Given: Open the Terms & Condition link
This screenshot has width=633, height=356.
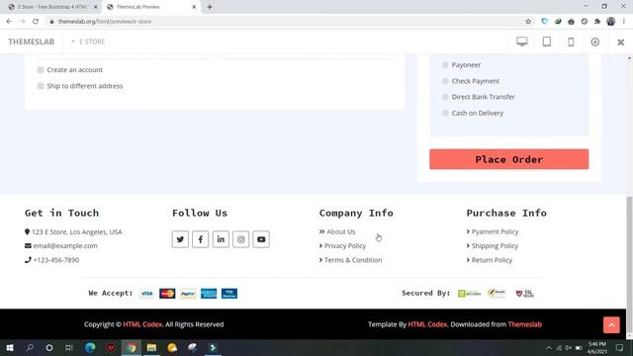Looking at the screenshot, I should (353, 260).
